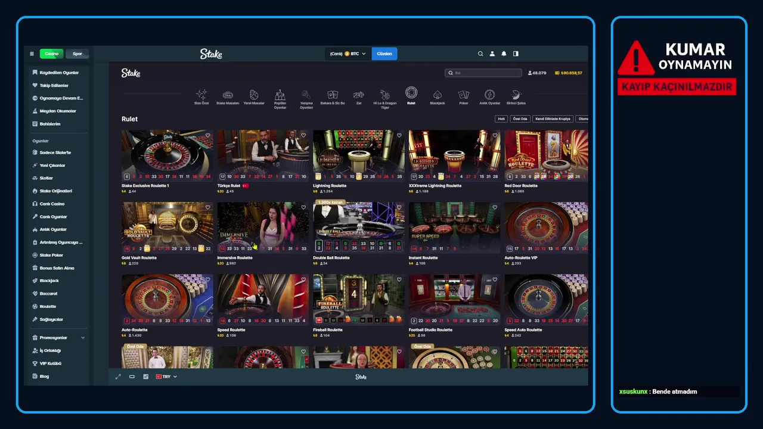The height and width of the screenshot is (429, 763).
Task: Open the TRY currency dropdown in footer
Action: coord(166,377)
